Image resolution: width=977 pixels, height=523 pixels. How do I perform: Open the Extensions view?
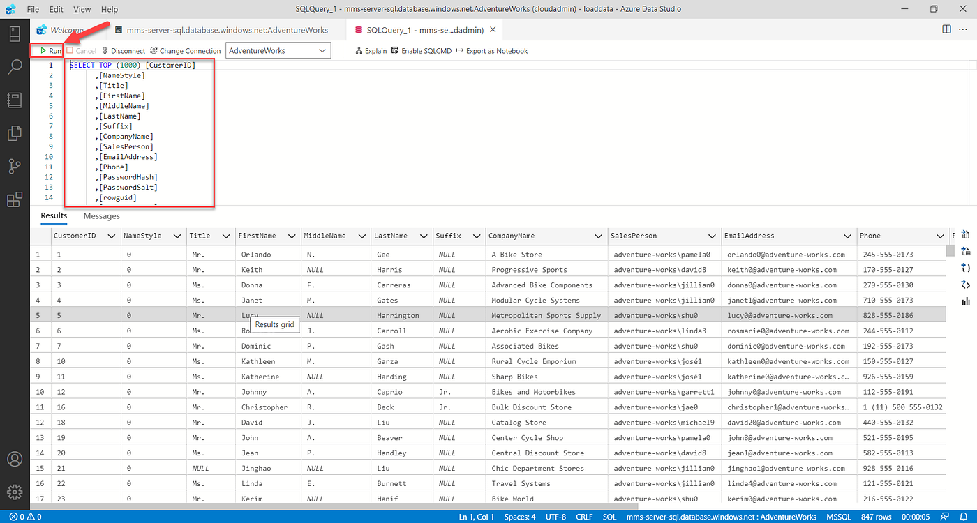pyautogui.click(x=15, y=199)
